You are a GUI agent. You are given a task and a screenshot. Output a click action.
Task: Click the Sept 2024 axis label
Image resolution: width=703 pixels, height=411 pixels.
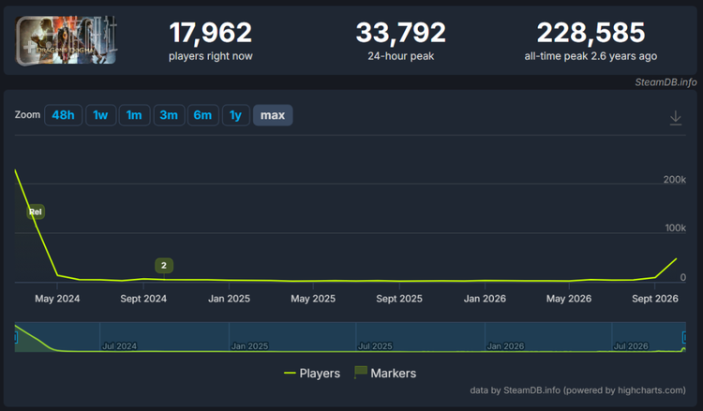(143, 299)
